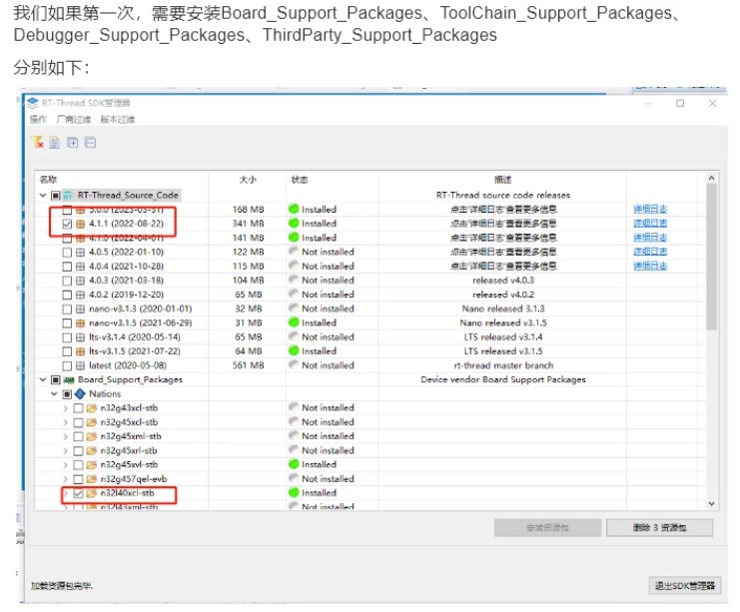Expand the n32g45xml-stb node

click(x=66, y=437)
